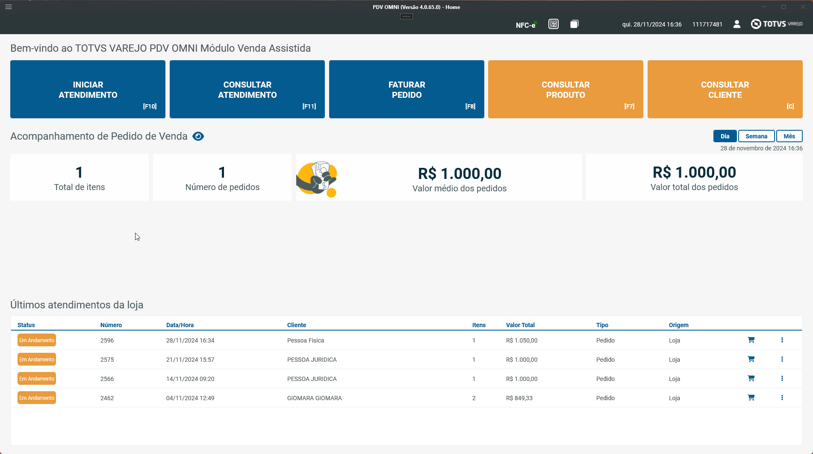
Task: Click Em Andamento badge for order 2462
Action: (37, 398)
